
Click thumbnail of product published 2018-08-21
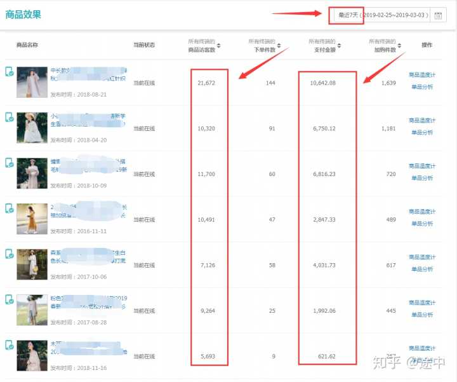click(x=32, y=83)
